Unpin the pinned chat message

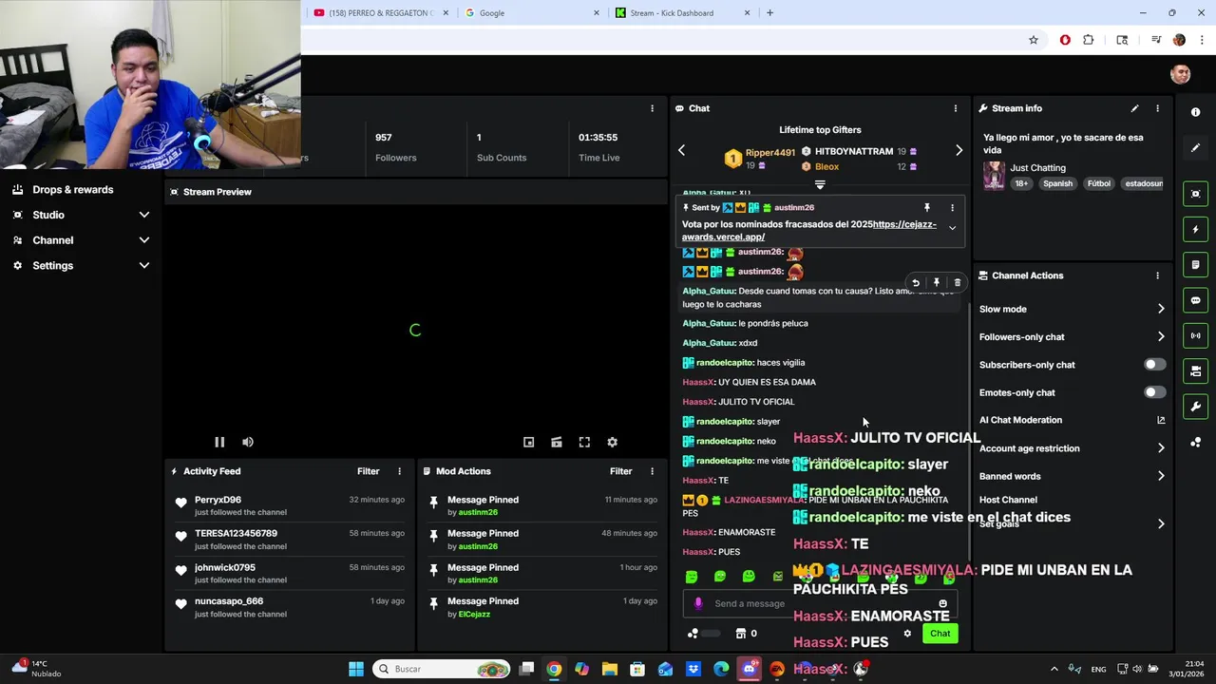[x=927, y=207]
